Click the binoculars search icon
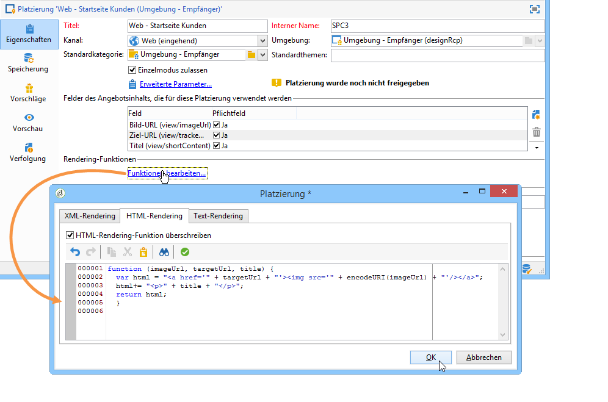608x402 pixels. pos(164,252)
